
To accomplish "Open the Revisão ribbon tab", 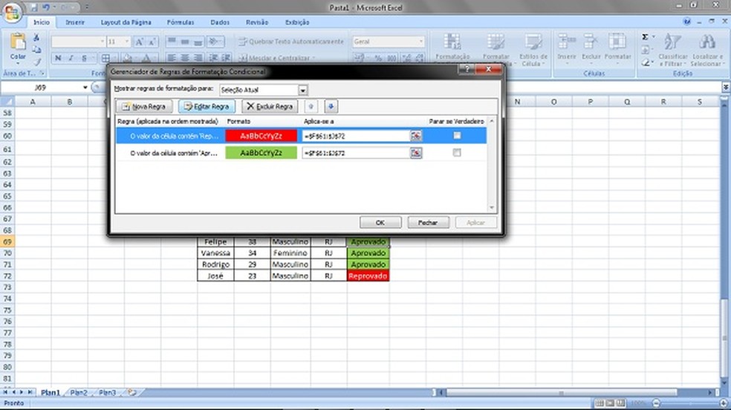I will tap(257, 22).
